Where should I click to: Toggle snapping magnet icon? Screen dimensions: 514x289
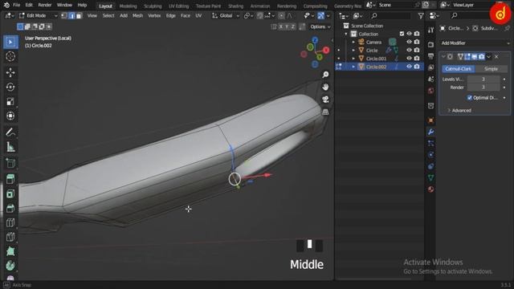(260, 16)
